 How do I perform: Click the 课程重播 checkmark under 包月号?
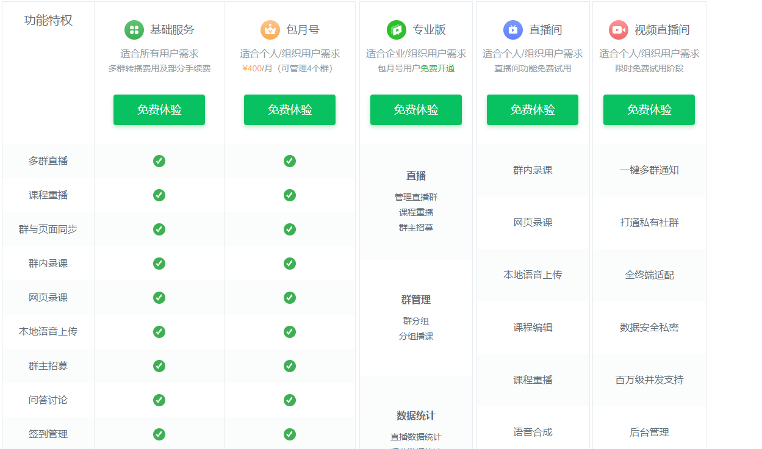[x=290, y=195]
